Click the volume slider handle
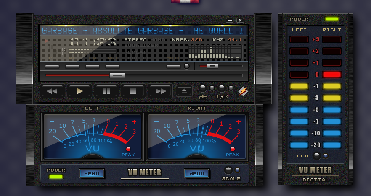 point(212,66)
